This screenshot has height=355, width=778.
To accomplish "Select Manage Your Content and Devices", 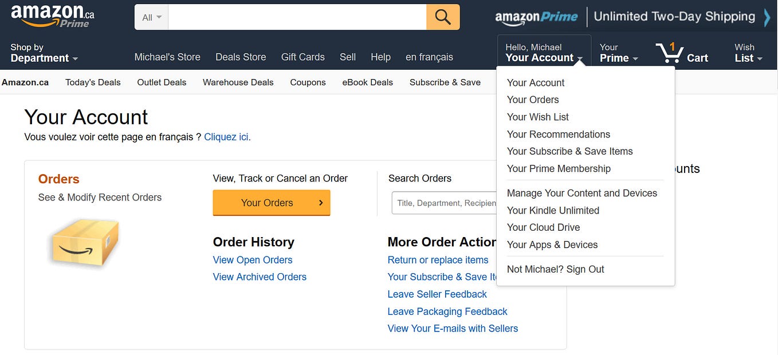I will click(582, 193).
